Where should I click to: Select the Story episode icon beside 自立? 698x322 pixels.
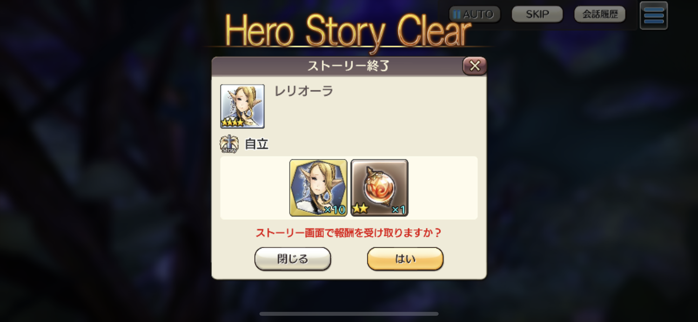tap(229, 144)
